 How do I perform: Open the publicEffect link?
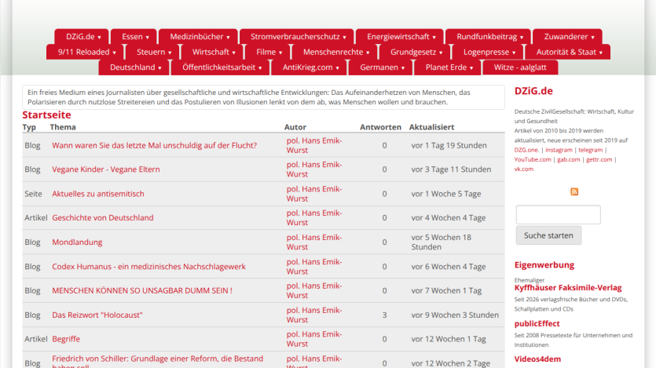coord(537,324)
